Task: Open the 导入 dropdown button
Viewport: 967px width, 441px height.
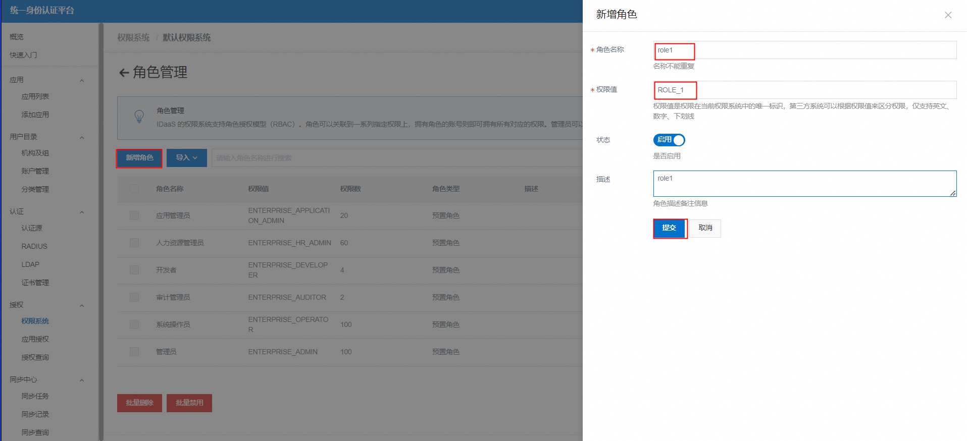Action: tap(186, 158)
